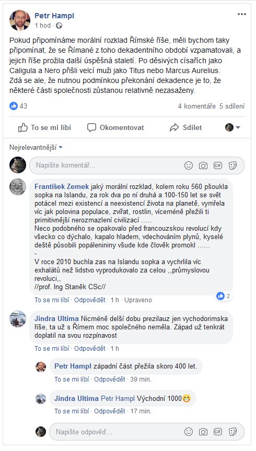
Task: Open the privacy globe icon beside 1 hod
Action: click(x=59, y=25)
